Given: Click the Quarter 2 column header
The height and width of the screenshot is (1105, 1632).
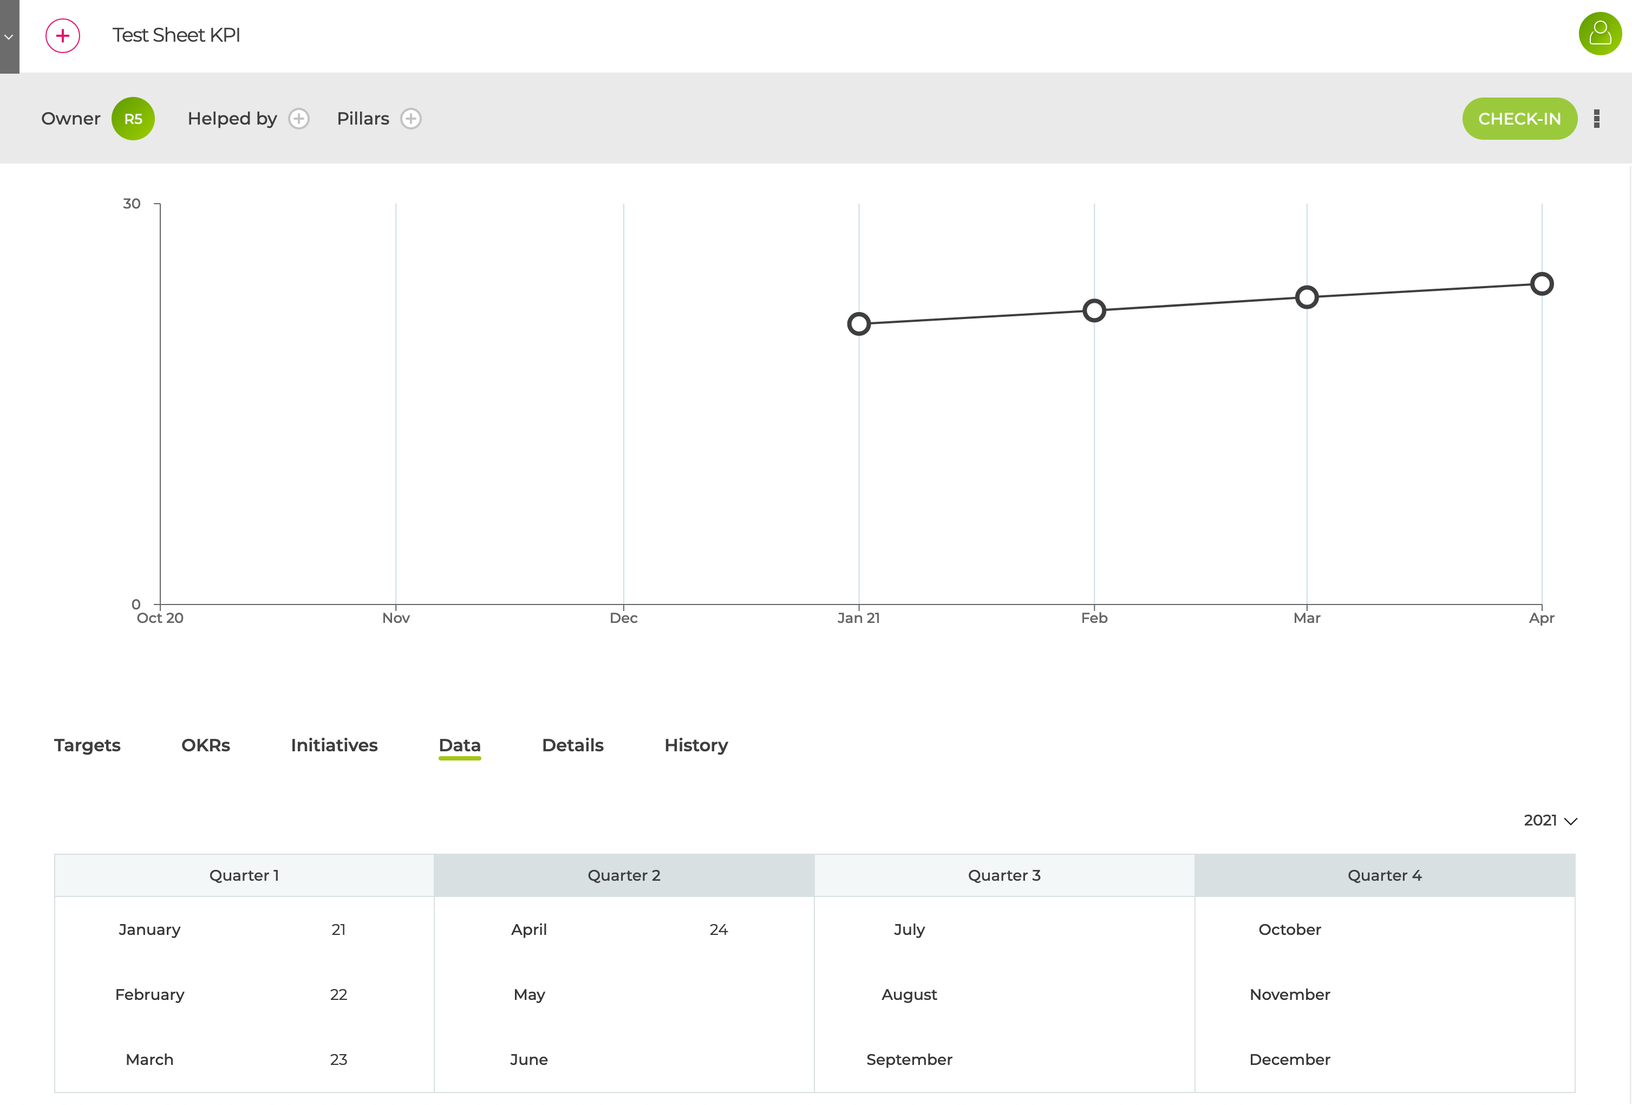Looking at the screenshot, I should click(x=624, y=875).
